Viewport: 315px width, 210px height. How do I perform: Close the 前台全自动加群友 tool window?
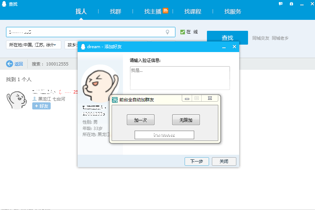pyautogui.click(x=210, y=98)
